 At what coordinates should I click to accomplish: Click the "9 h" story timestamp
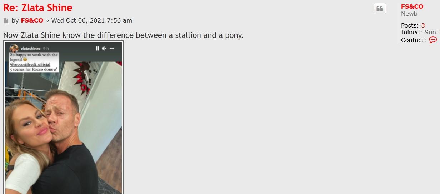[x=46, y=48]
